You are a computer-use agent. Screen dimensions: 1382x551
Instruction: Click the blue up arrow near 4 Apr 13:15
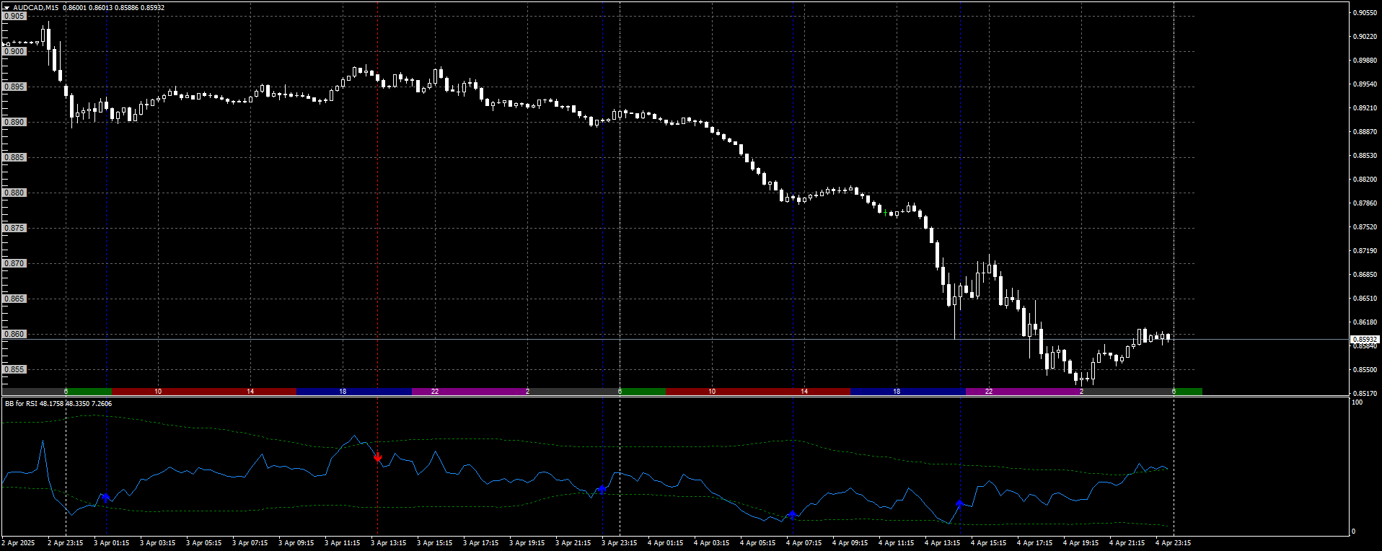tap(959, 503)
